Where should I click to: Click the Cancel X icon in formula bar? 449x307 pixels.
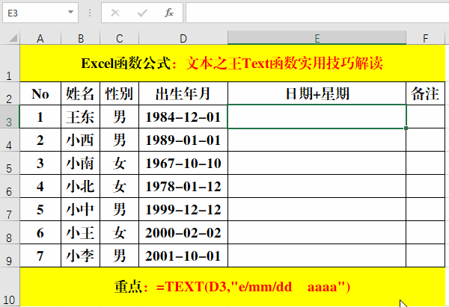pyautogui.click(x=115, y=13)
